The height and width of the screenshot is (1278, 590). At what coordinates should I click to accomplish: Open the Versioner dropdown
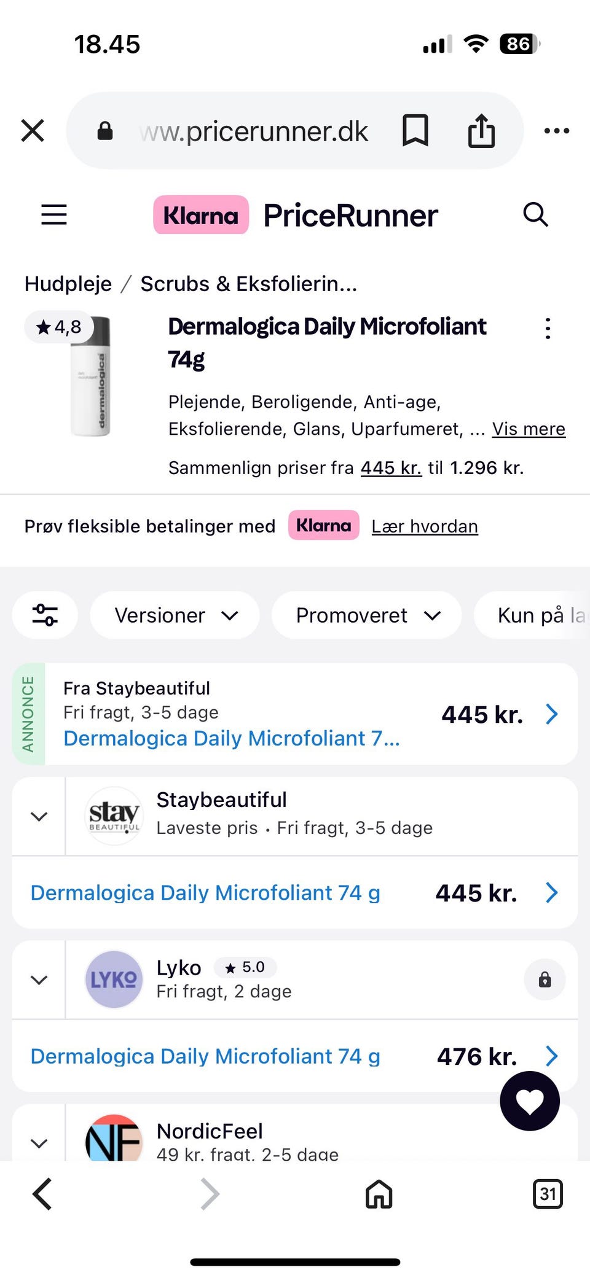175,615
